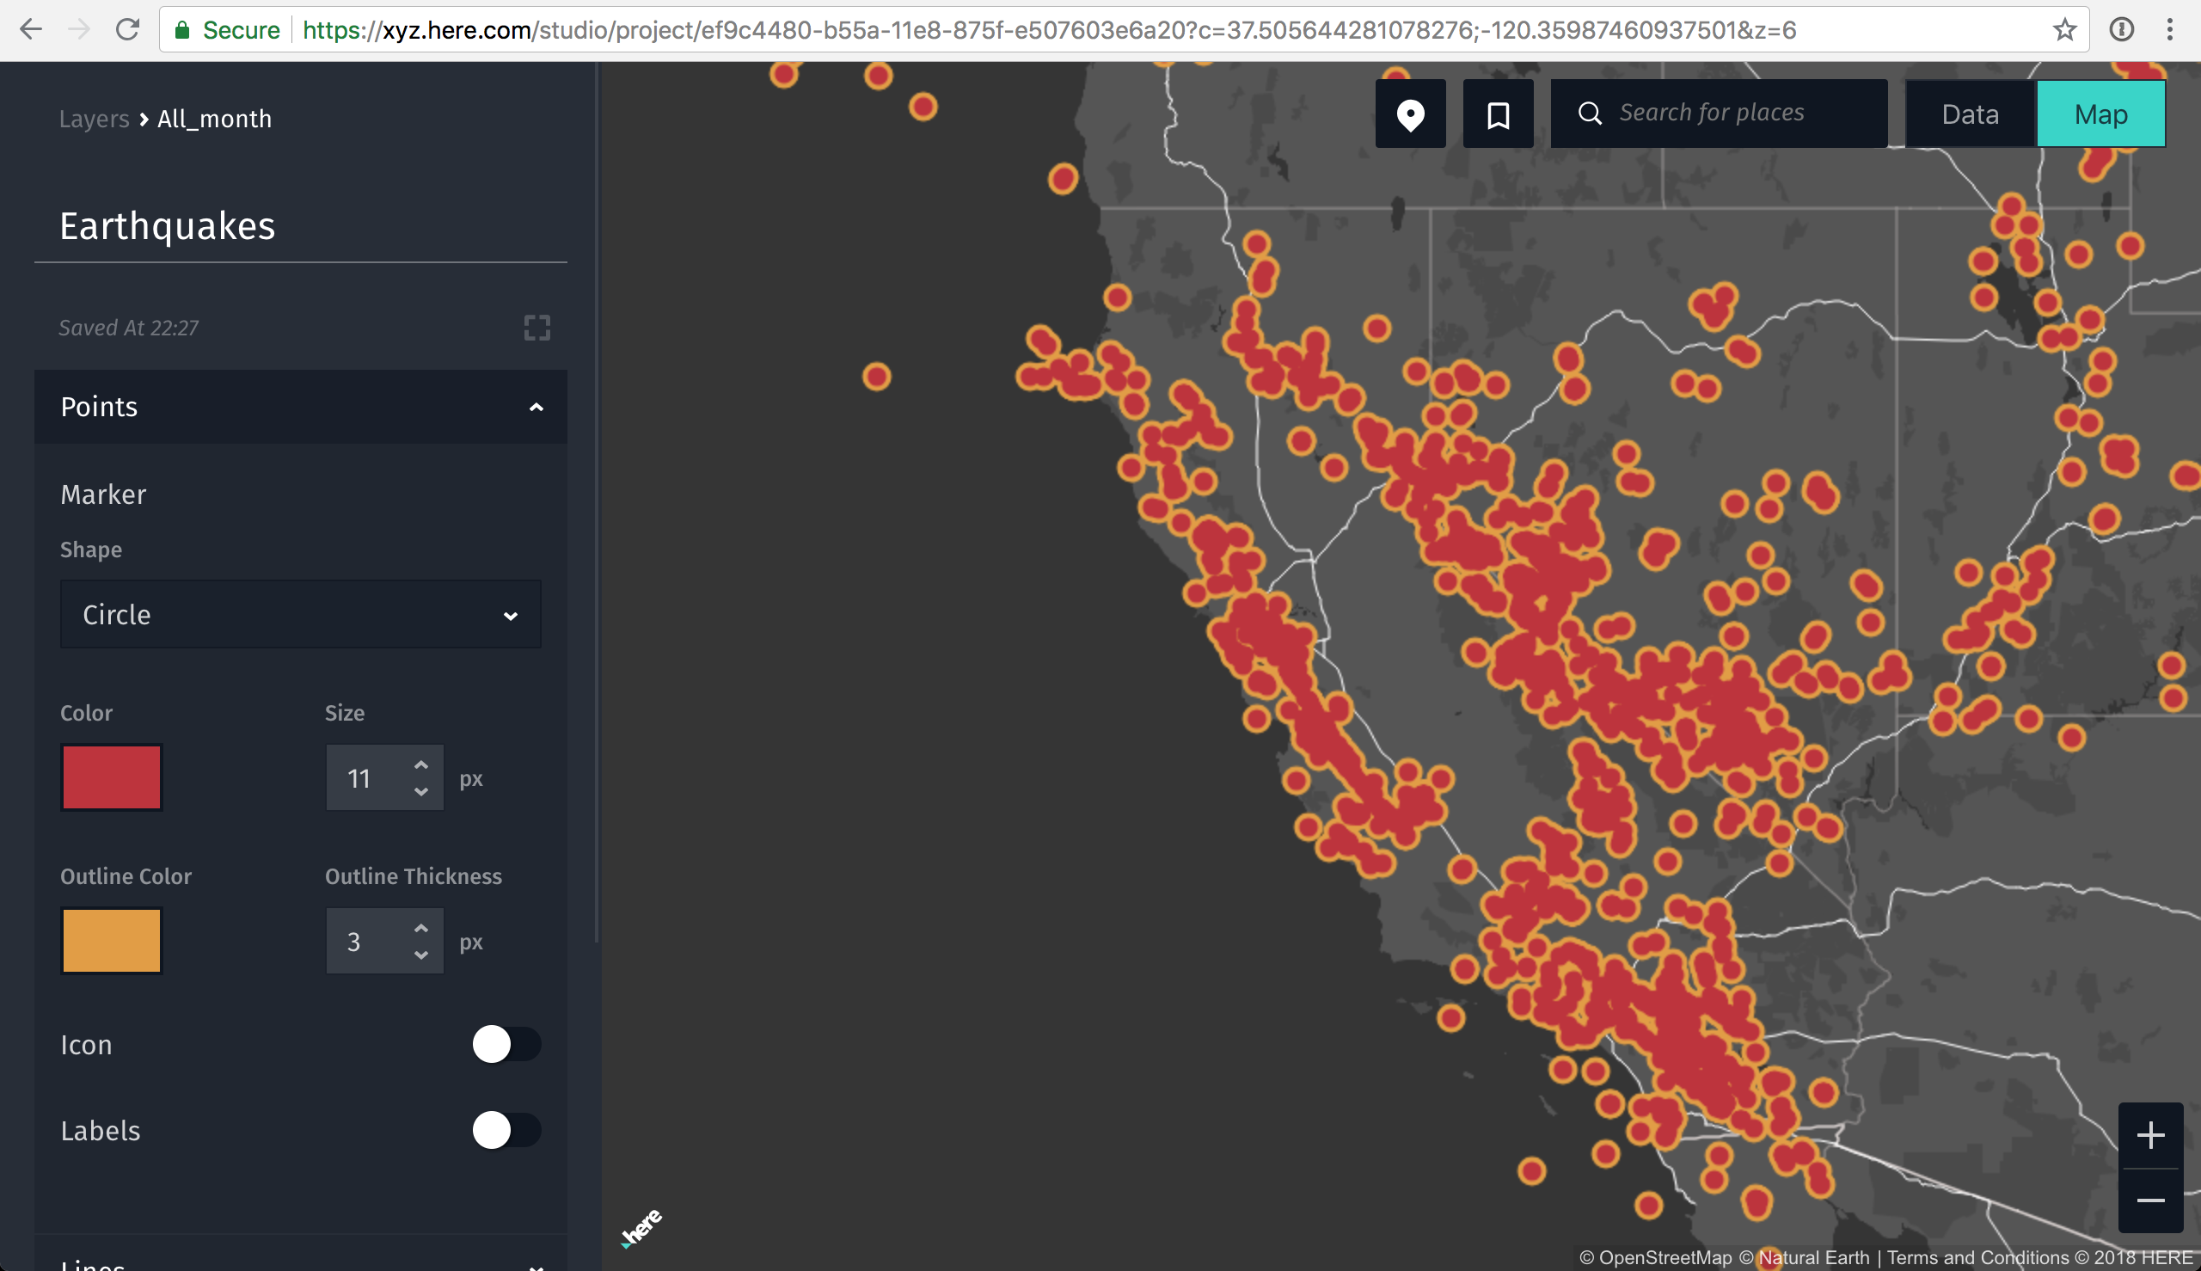Viewport: 2201px width, 1271px height.
Task: Switch to the Data tab
Action: 1970,114
